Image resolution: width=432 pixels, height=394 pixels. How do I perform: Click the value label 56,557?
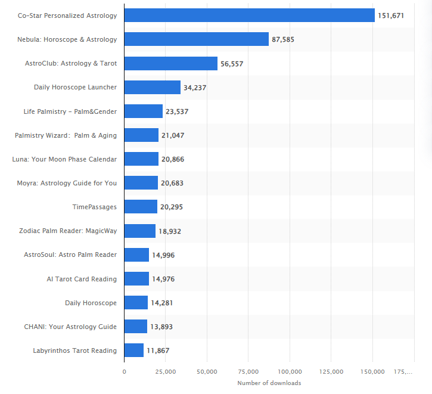[x=232, y=64]
